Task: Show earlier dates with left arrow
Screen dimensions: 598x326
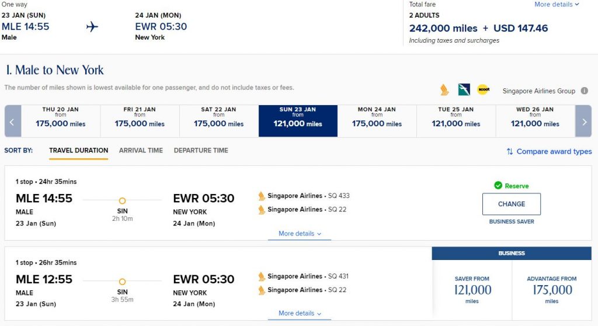Action: click(13, 122)
